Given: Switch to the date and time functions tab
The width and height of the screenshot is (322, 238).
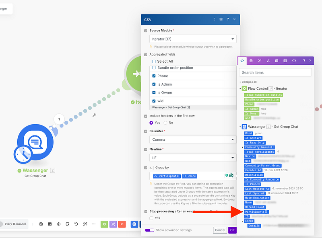Looking at the screenshot, I should [277, 61].
